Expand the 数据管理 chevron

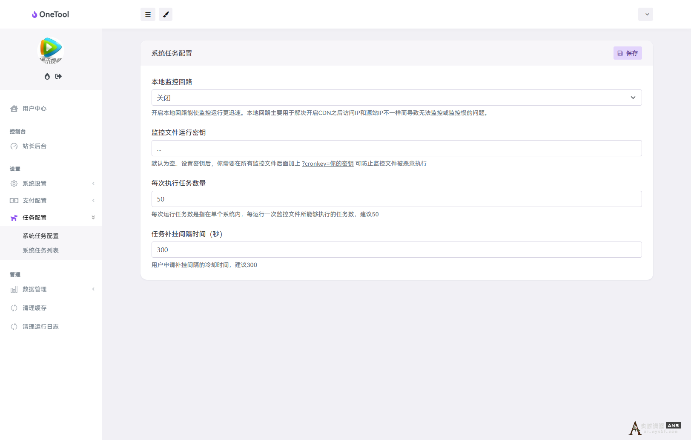[x=93, y=289]
